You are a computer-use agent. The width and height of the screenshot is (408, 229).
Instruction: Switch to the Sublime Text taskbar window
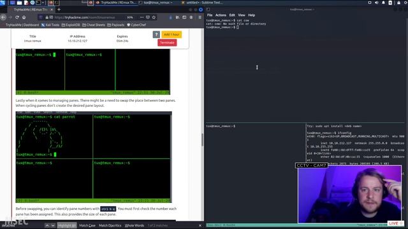(x=202, y=3)
